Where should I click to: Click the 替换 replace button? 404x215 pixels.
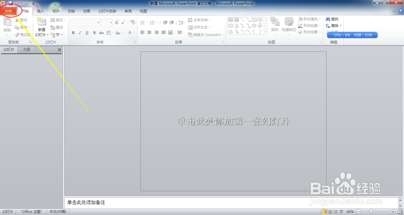point(333,25)
